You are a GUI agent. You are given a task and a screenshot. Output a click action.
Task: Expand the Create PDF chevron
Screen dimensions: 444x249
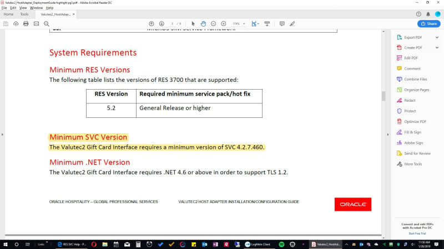coord(437,48)
